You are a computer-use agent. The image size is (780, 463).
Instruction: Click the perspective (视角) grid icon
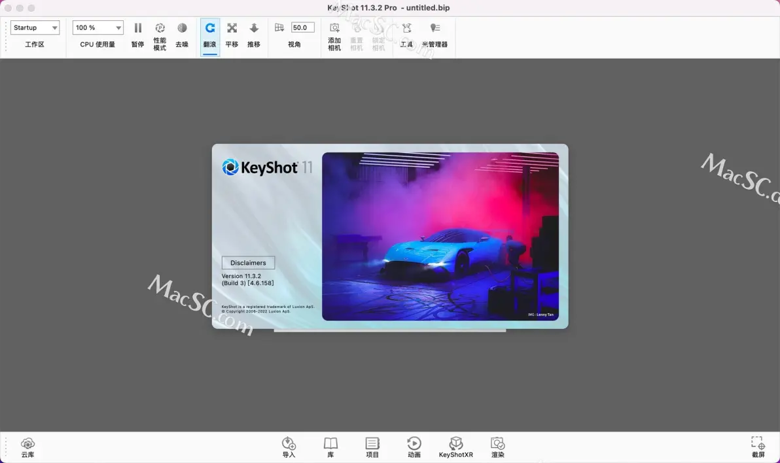[279, 27]
